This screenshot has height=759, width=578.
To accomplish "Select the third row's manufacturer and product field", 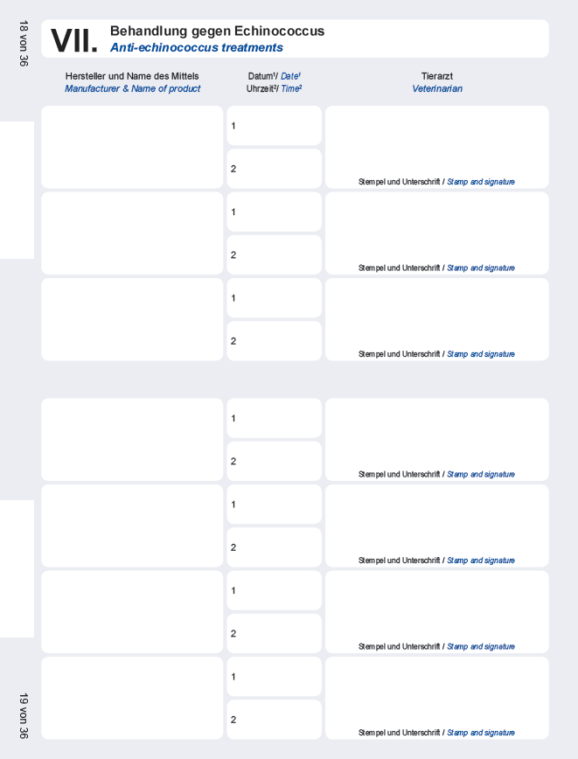I will (132, 319).
